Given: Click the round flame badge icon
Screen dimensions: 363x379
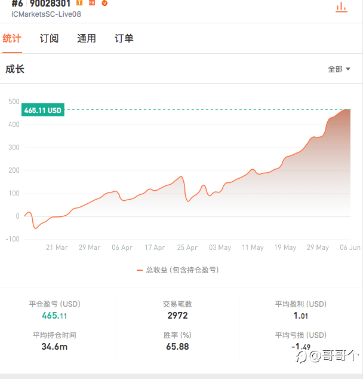Looking at the screenshot, I should (104, 2).
